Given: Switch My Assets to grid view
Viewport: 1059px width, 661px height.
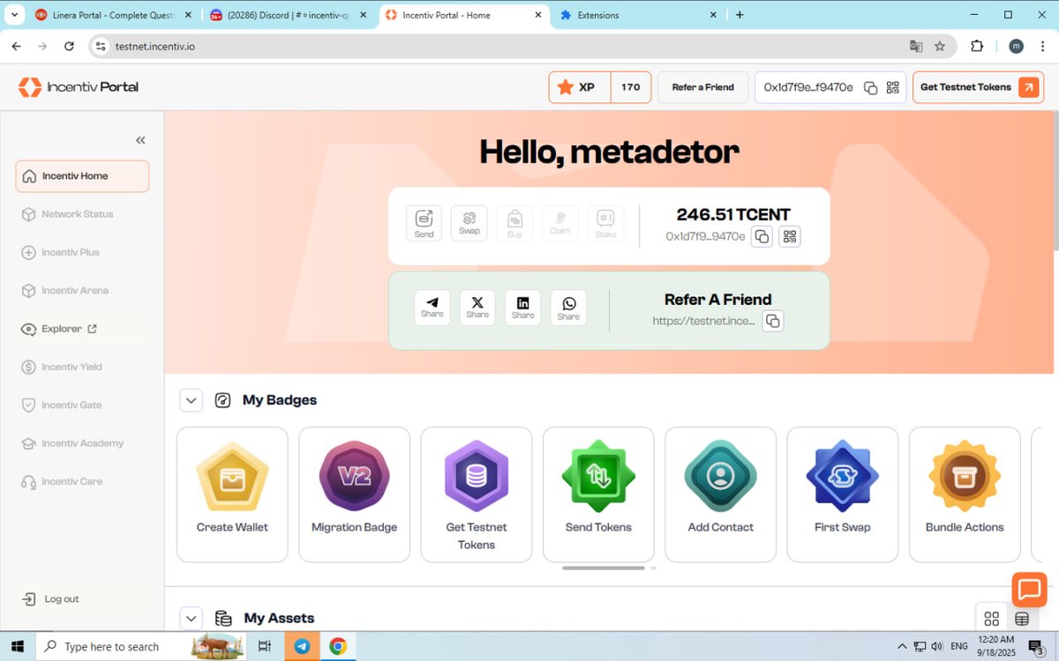Looking at the screenshot, I should [x=991, y=619].
